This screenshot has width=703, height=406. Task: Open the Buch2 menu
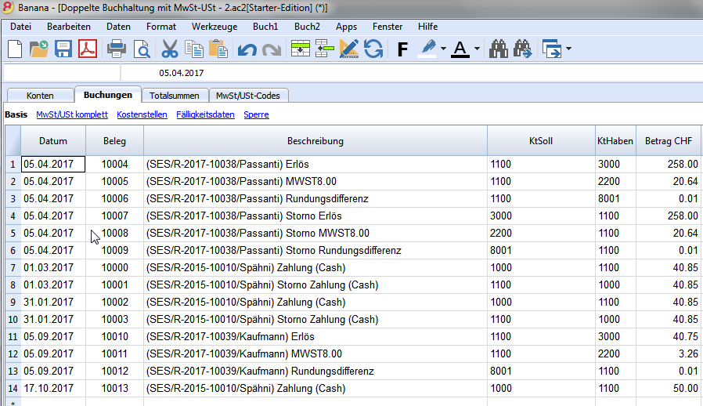(x=307, y=27)
